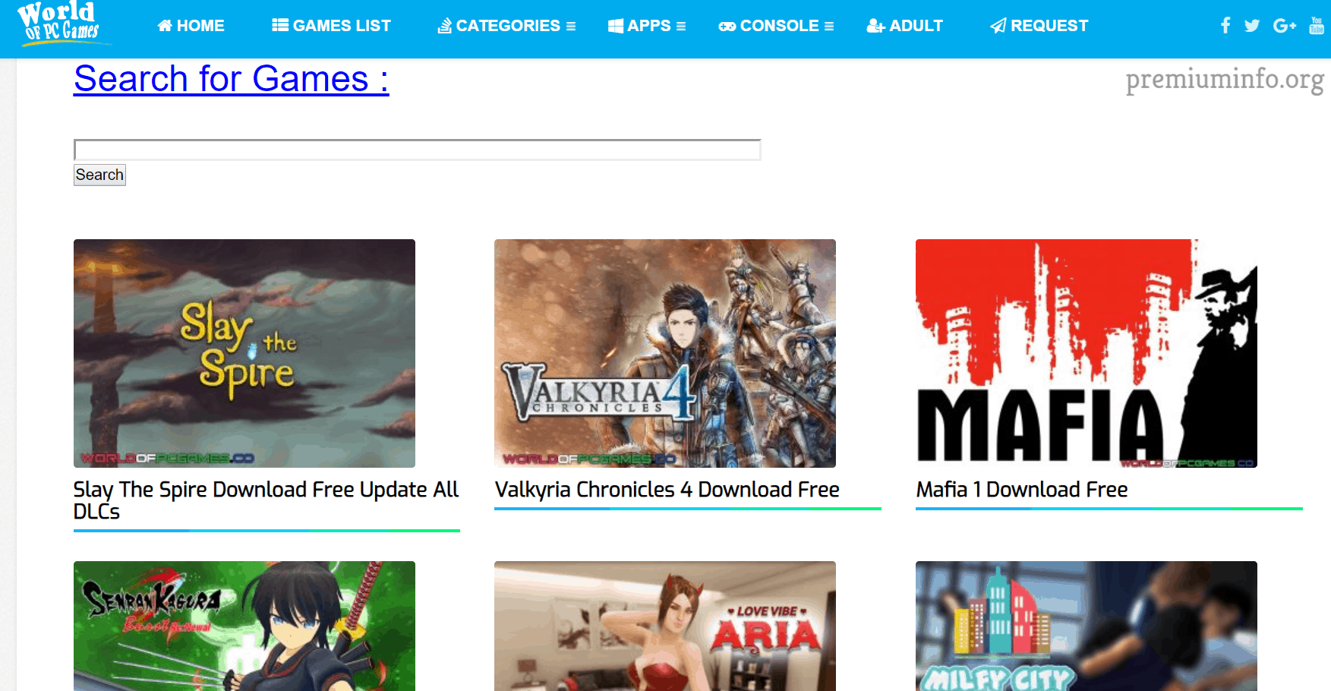Viewport: 1331px width, 691px height.
Task: Open the Milfy City thumbnail
Action: click(1087, 626)
